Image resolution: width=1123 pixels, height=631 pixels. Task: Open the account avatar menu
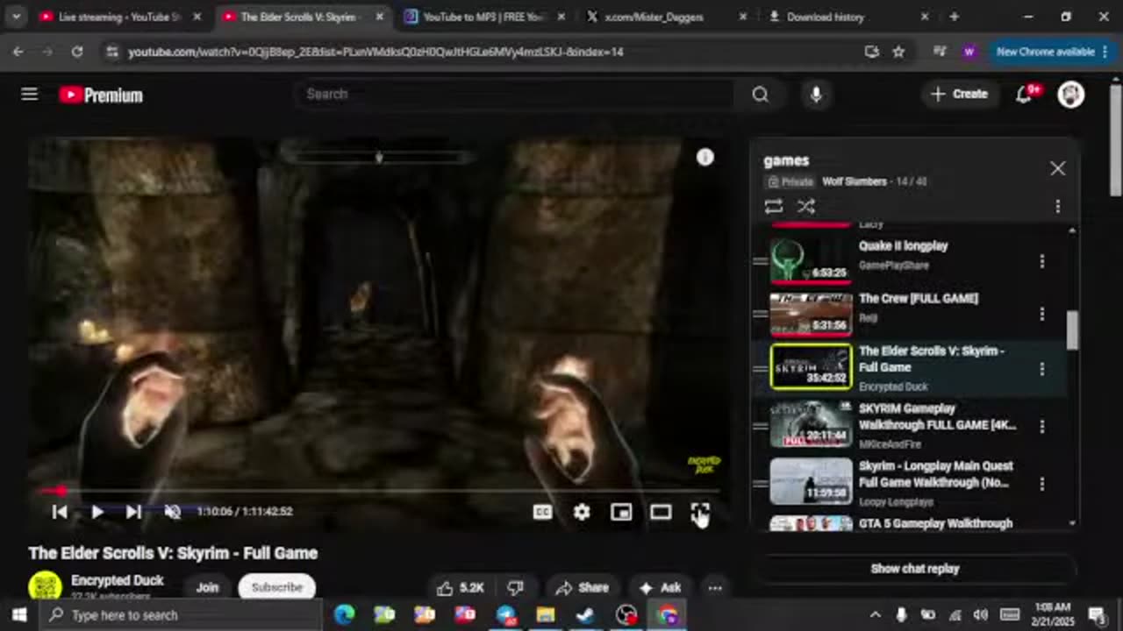(1071, 94)
